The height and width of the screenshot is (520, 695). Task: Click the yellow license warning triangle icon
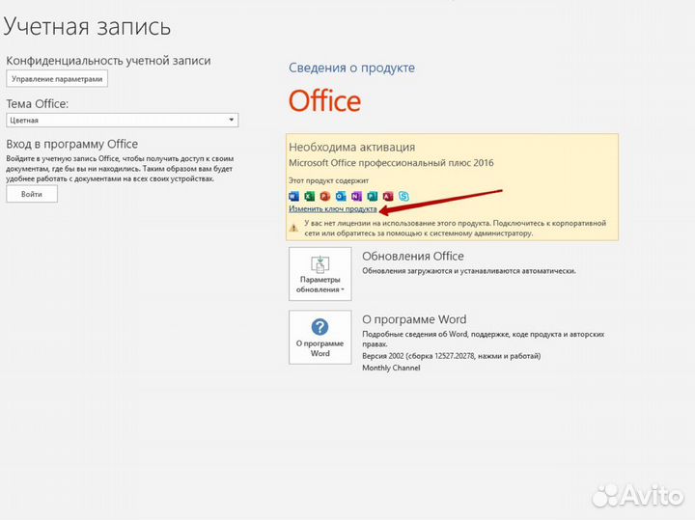pos(293,228)
